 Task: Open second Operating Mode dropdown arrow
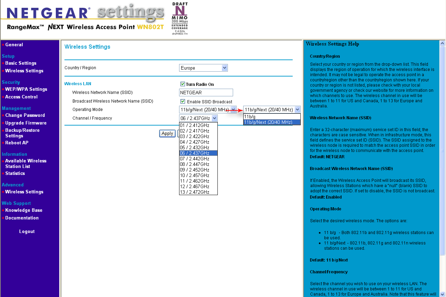click(x=297, y=110)
